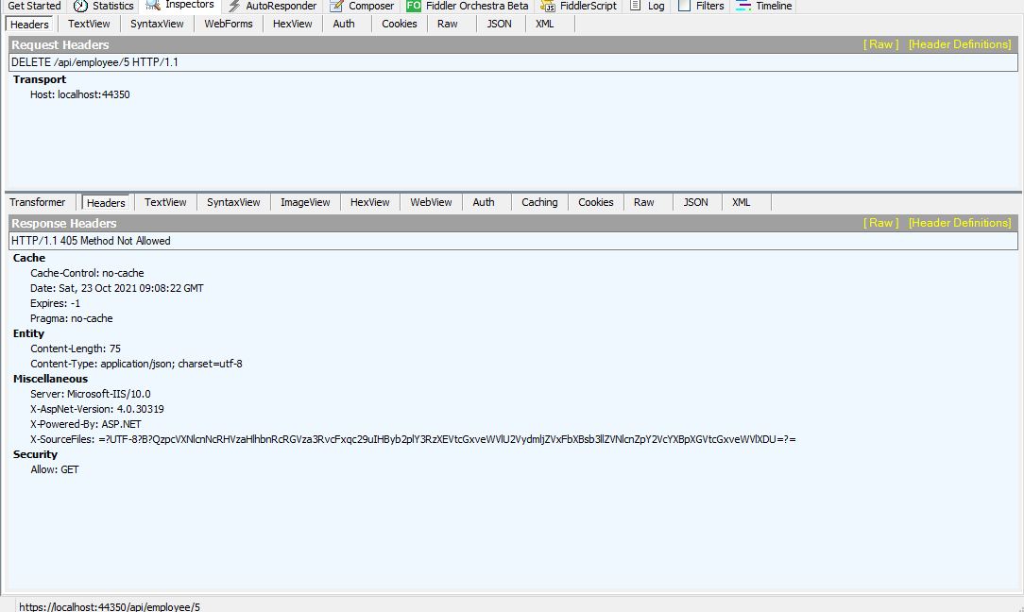The image size is (1024, 612).
Task: Click the status bar URL text
Action: pos(109,606)
